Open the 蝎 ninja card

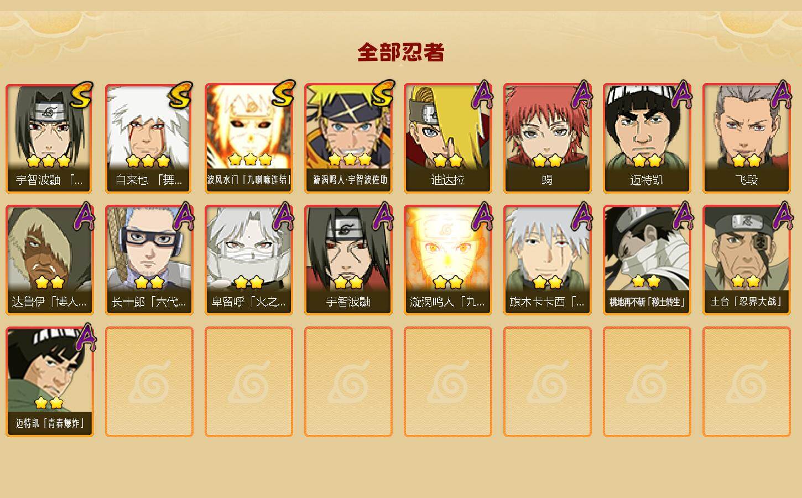(548, 138)
